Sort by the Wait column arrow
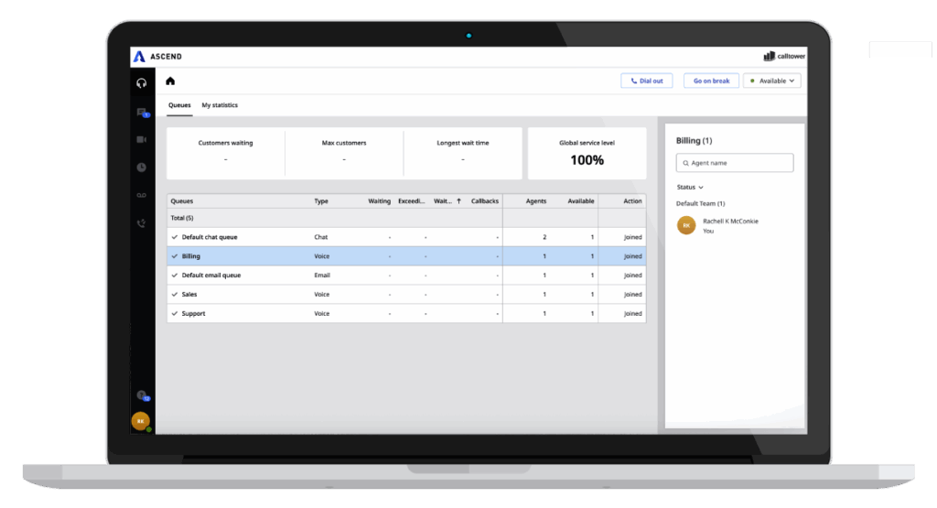The width and height of the screenshot is (937, 508). click(458, 201)
